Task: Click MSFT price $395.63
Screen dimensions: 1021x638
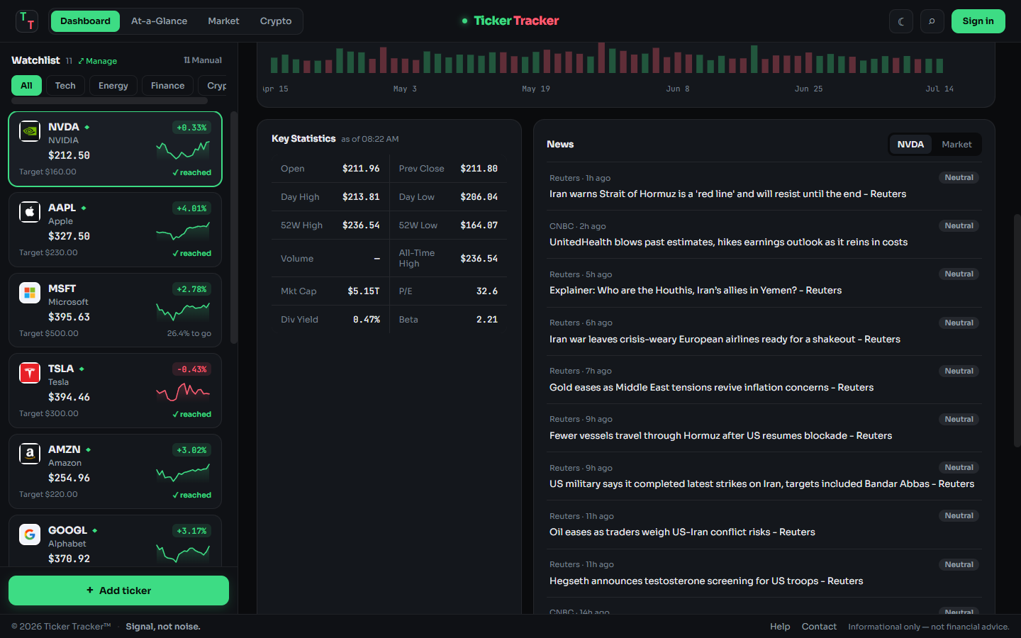Action: [69, 317]
